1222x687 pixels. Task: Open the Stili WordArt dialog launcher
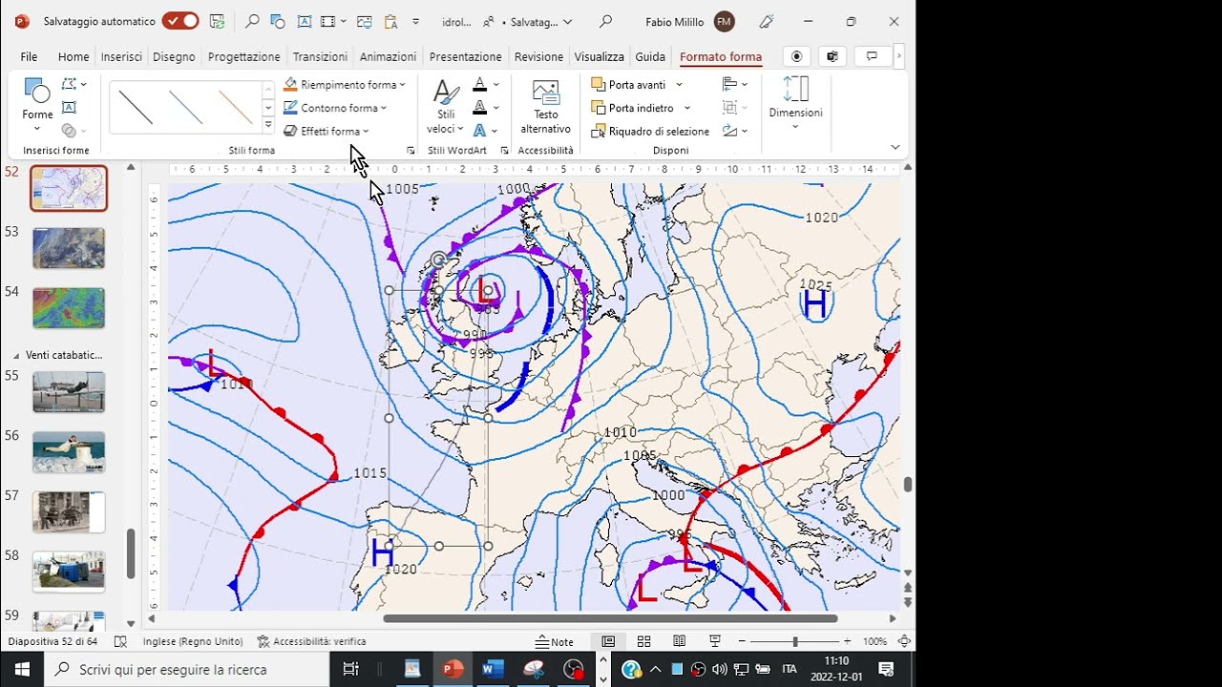tap(507, 151)
